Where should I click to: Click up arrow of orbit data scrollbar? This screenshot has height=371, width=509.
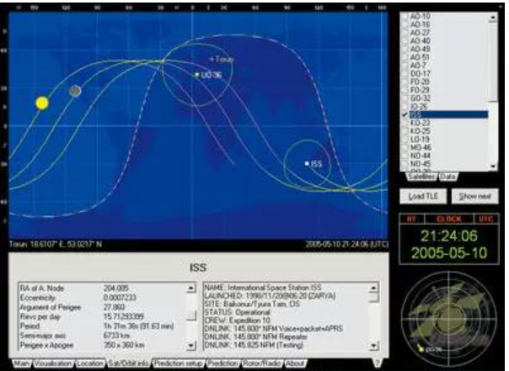pos(191,288)
